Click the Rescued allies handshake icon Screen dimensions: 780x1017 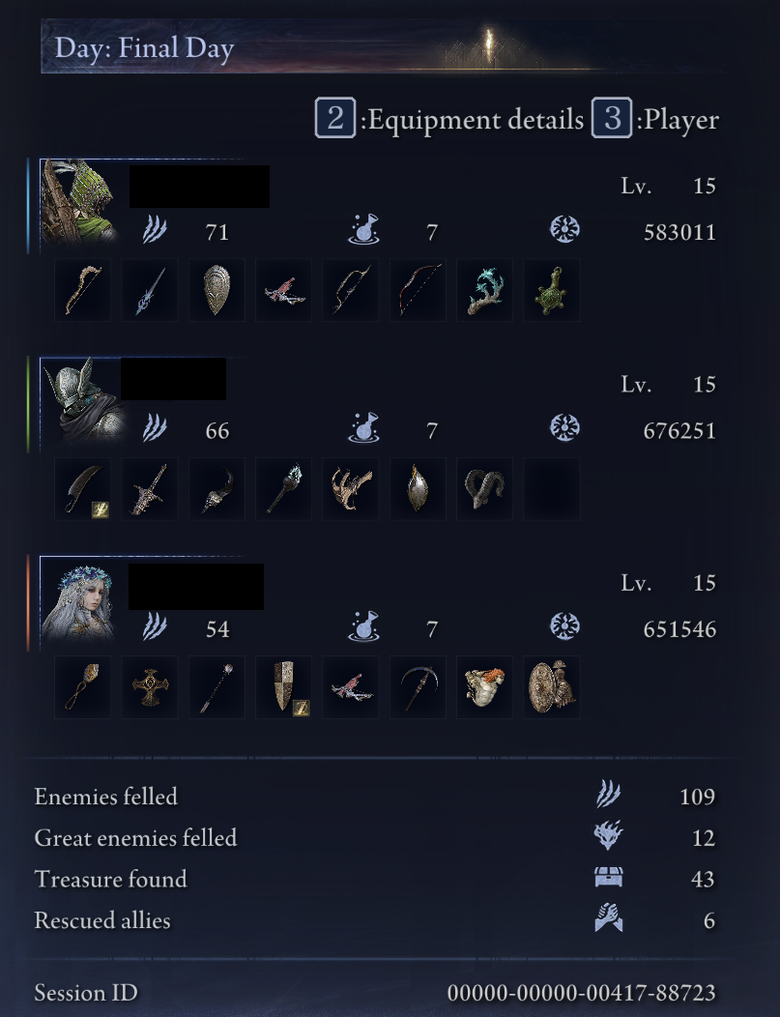[608, 918]
